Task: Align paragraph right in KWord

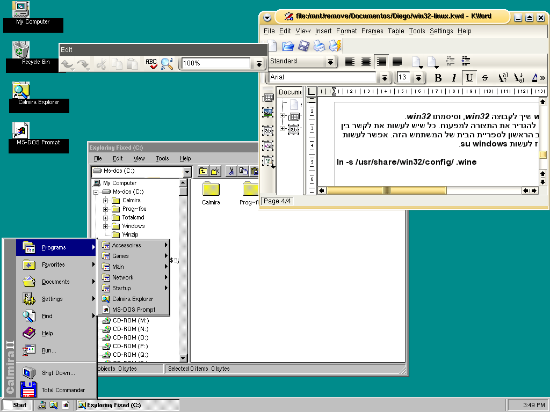Action: (381, 61)
